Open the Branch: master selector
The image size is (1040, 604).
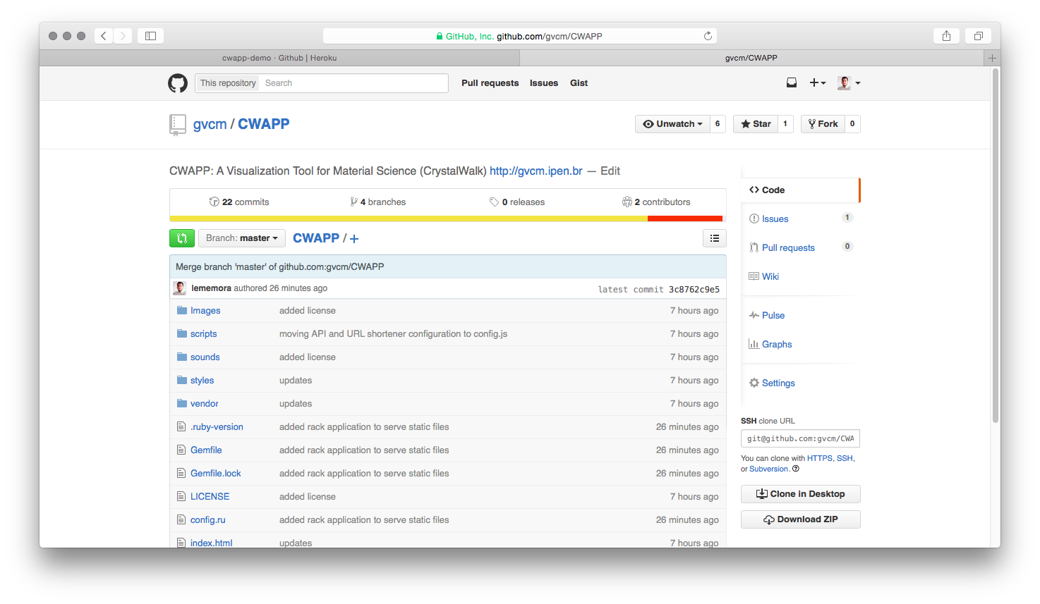click(x=242, y=238)
